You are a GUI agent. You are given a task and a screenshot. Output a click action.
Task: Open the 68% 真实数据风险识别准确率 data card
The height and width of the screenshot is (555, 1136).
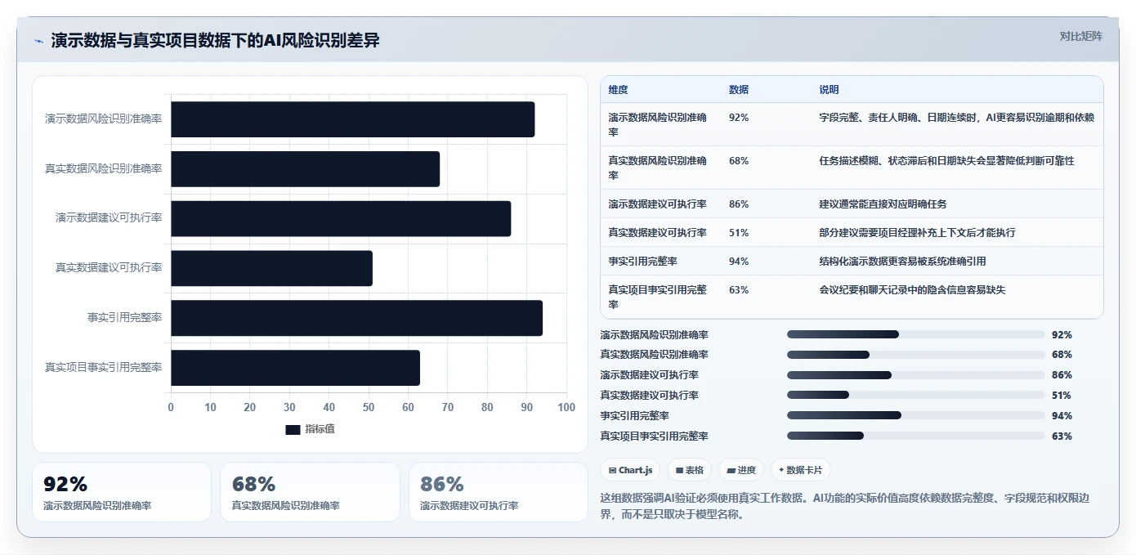(310, 492)
